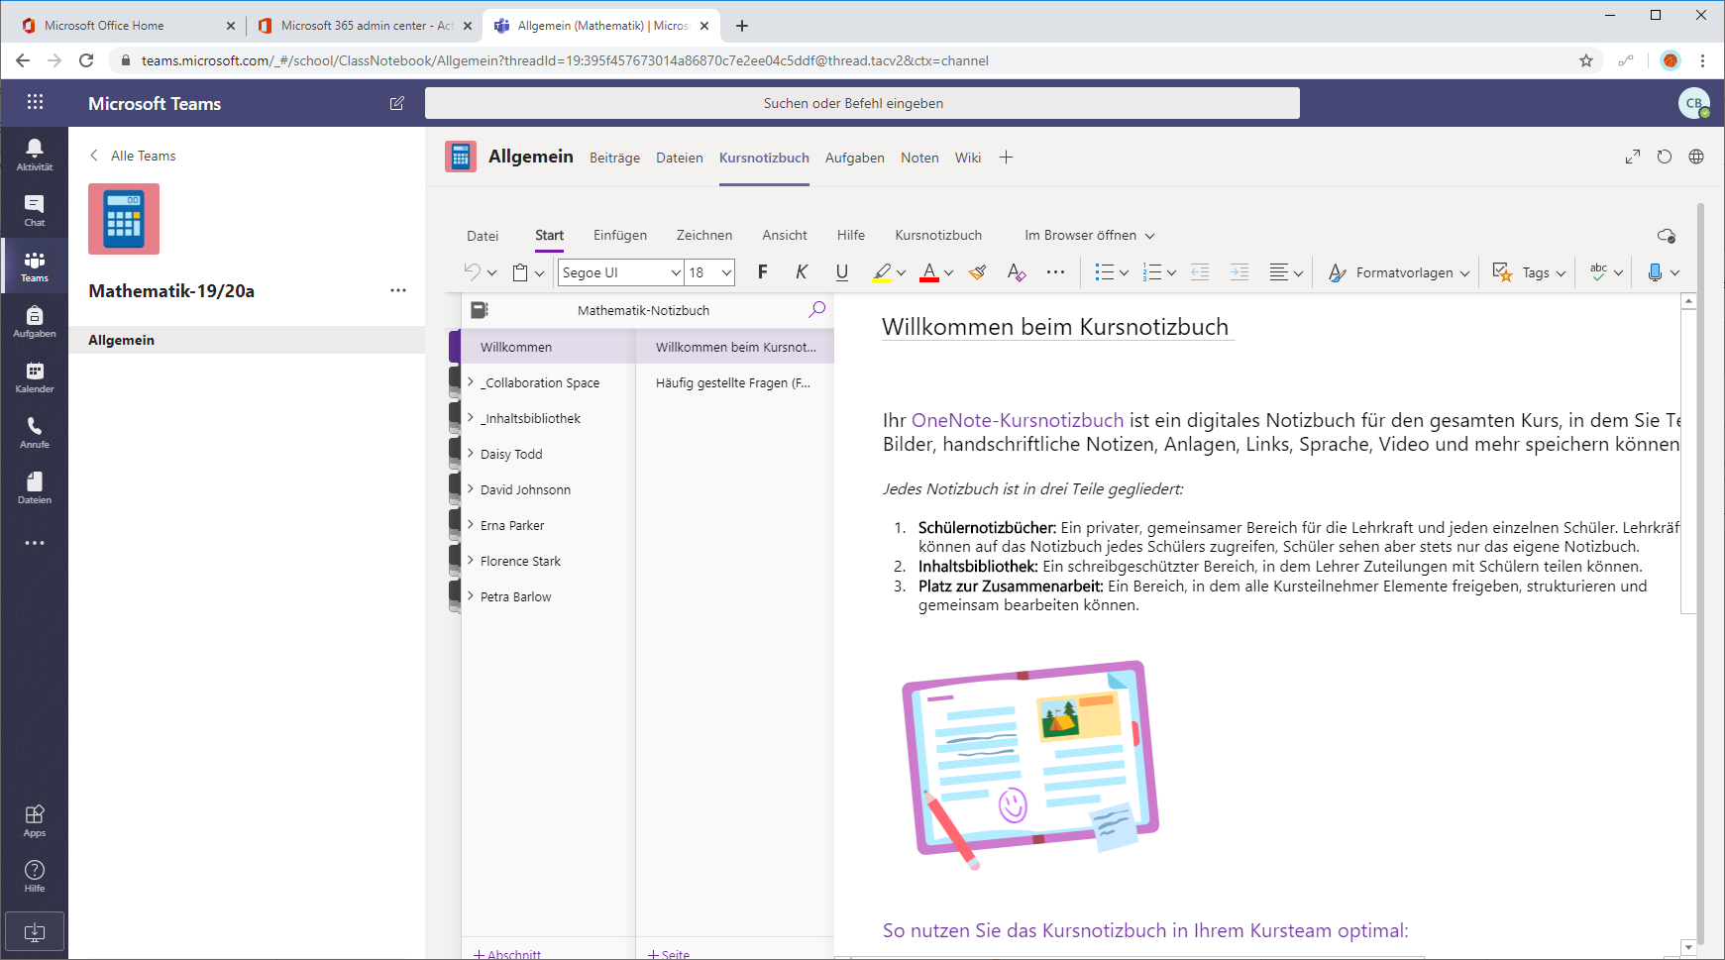
Task: Open more font options ellipsis in ribbon
Action: [x=1056, y=272]
